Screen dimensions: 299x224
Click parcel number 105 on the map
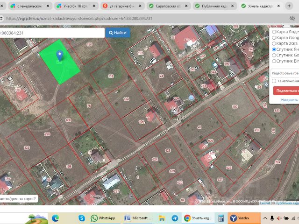69,167
